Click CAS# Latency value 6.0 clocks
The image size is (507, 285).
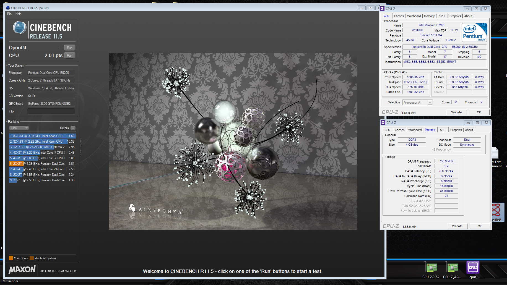tap(446, 171)
